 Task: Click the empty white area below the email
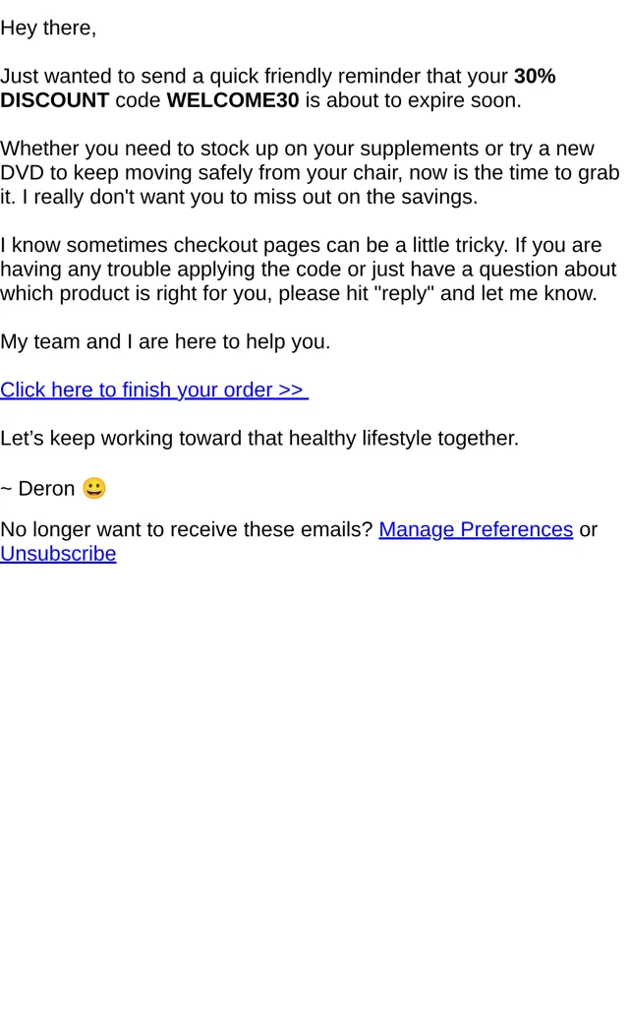(314, 783)
